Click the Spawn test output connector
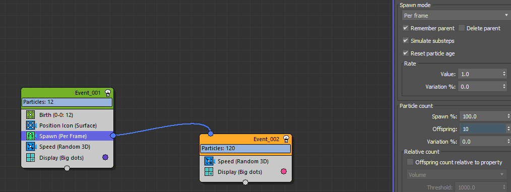 point(113,135)
